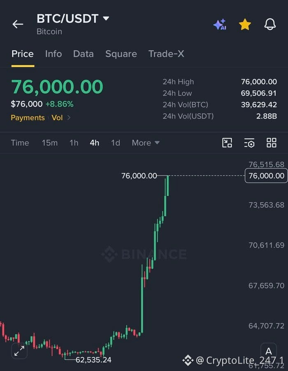Tap the 76,000.00 current price label
The width and height of the screenshot is (288, 371).
pos(266,176)
